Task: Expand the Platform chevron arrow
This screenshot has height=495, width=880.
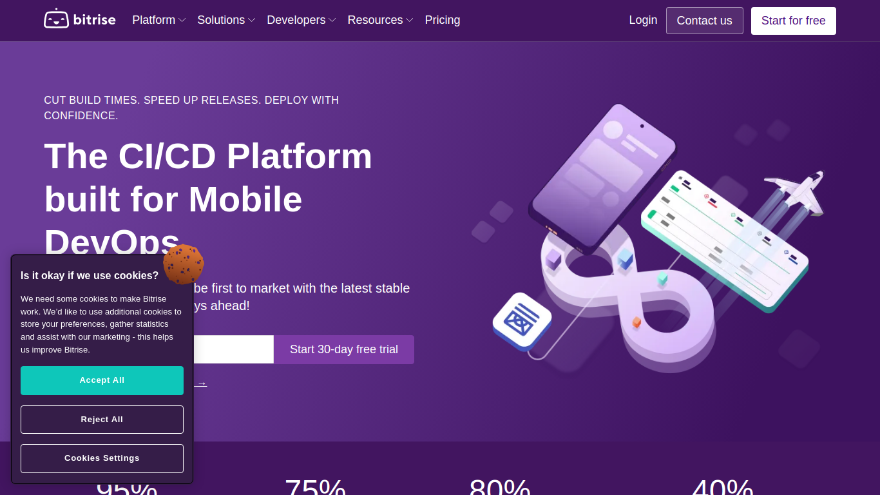Action: pos(182,21)
